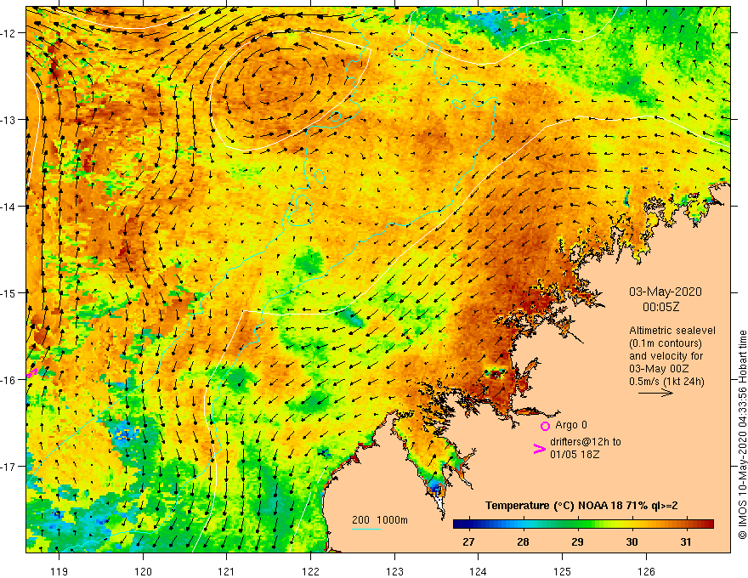Click the magenta Argo circle legend symbol
Image resolution: width=748 pixels, height=578 pixels.
545,426
